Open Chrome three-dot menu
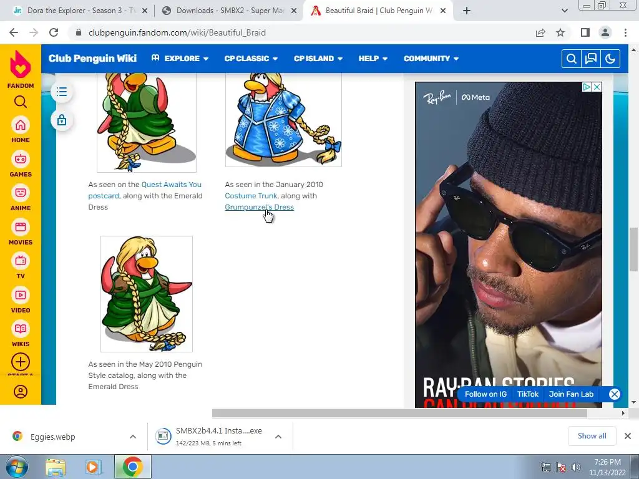Viewport: 639px width, 479px height. point(625,32)
